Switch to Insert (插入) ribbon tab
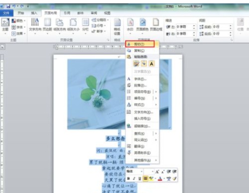This screenshot has height=193, width=249. pos(34,13)
